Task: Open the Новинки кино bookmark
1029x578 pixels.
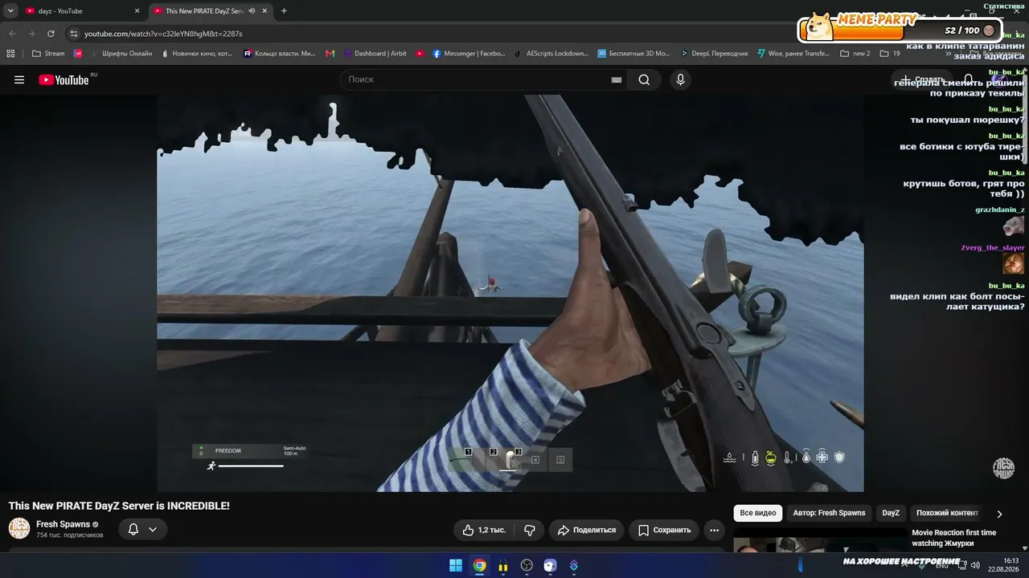Action: pyautogui.click(x=197, y=54)
